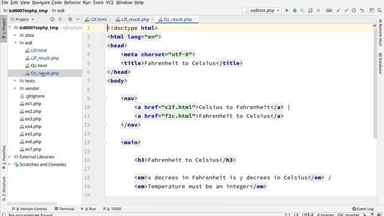Open the ex8test.php run configuration dropdown
Viewport: 384px width, 216px height.
[262, 11]
